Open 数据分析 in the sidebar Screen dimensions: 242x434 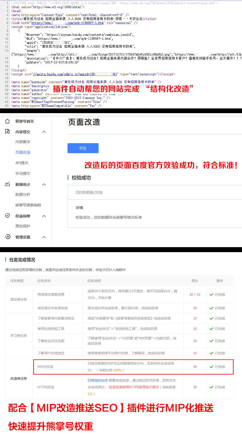[23, 194]
